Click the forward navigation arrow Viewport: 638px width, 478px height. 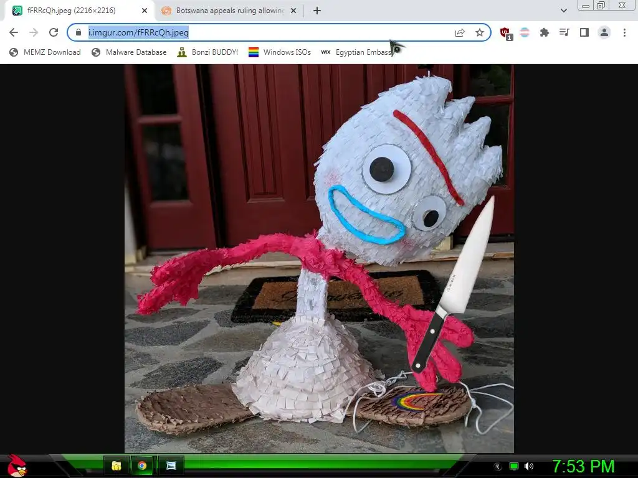(x=34, y=32)
